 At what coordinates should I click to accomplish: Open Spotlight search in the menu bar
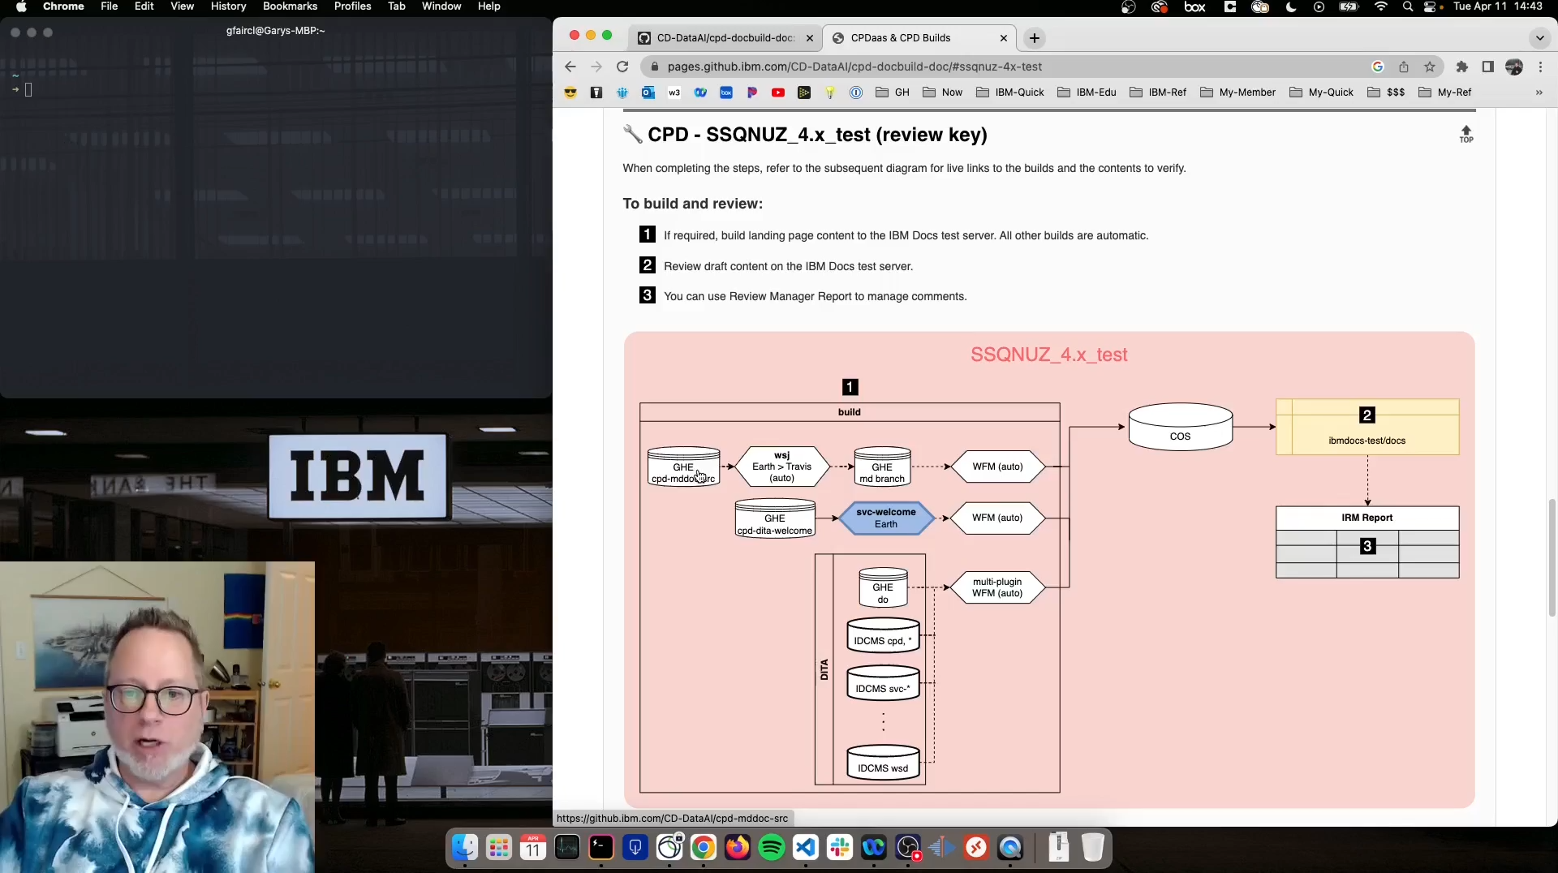pyautogui.click(x=1408, y=6)
